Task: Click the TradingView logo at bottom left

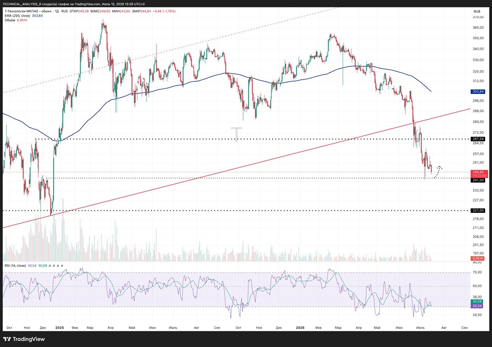Action: pyautogui.click(x=24, y=339)
